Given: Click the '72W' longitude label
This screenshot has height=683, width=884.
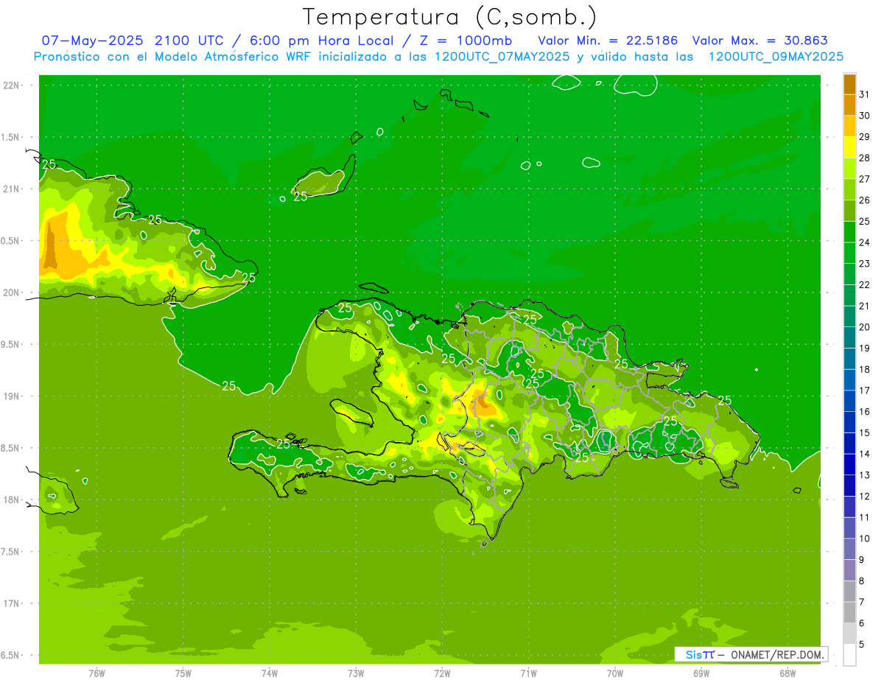Looking at the screenshot, I should pyautogui.click(x=442, y=673).
